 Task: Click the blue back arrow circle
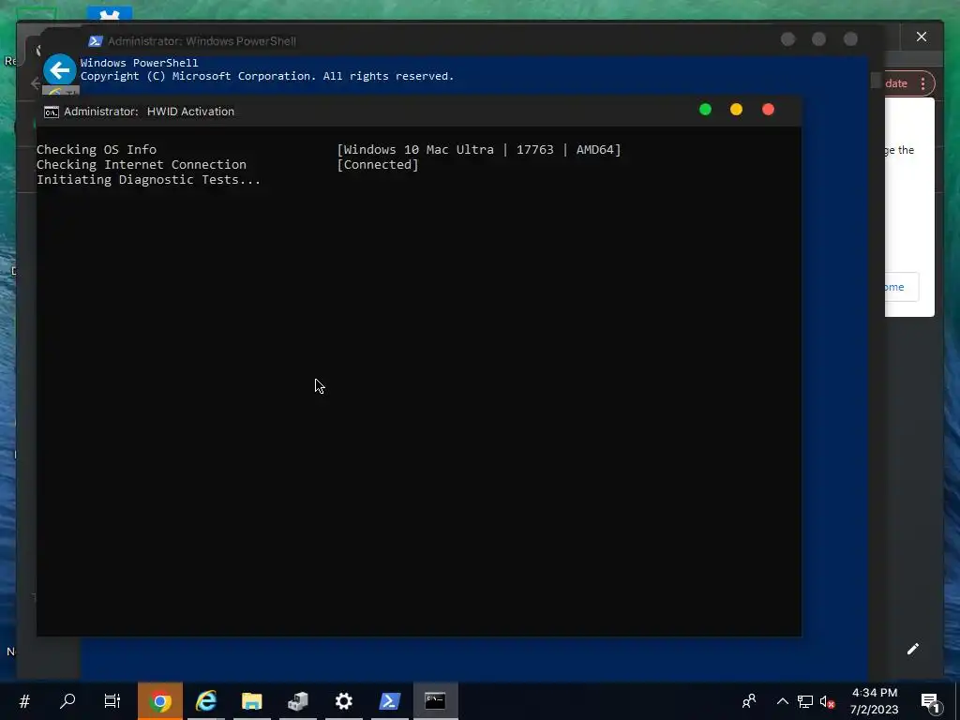pyautogui.click(x=59, y=70)
